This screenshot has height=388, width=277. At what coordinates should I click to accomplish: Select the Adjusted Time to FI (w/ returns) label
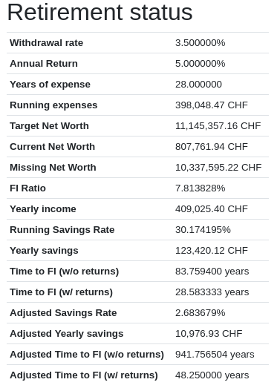point(84,375)
